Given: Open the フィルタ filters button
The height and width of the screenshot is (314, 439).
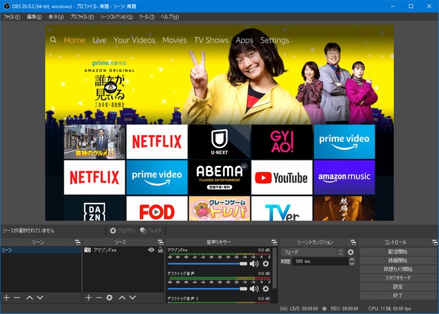Looking at the screenshot, I should pyautogui.click(x=151, y=230).
